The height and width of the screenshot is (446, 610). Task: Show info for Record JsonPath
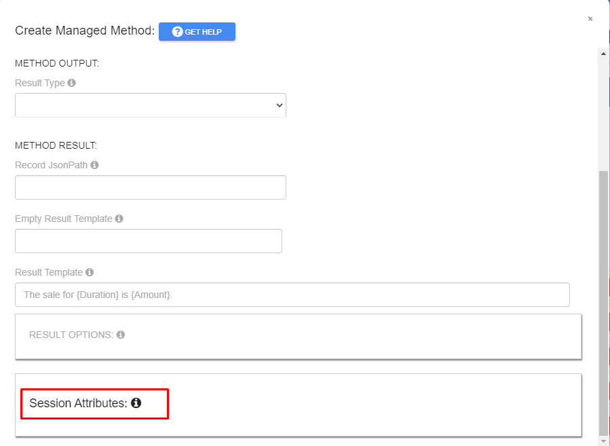point(94,165)
